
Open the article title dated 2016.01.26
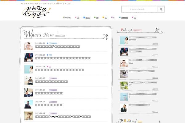pos(63,58)
